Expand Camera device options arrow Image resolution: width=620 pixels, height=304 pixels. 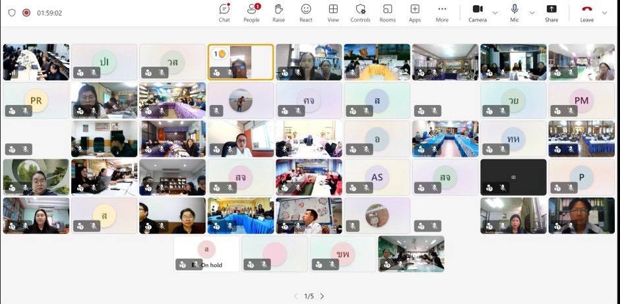click(x=495, y=13)
